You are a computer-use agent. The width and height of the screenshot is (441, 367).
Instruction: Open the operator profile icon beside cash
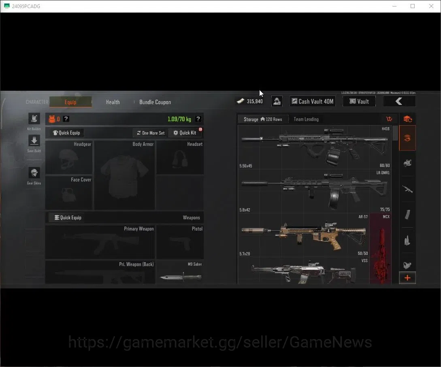[x=277, y=101]
